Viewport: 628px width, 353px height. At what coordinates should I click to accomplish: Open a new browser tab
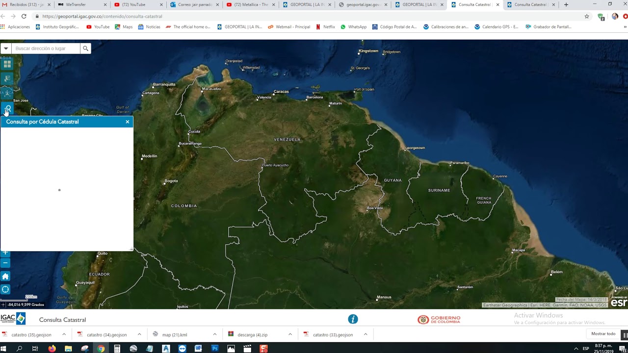566,4
